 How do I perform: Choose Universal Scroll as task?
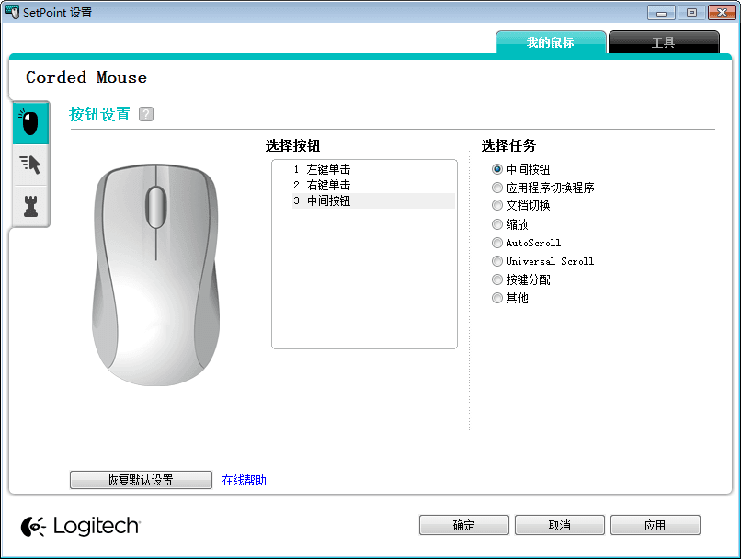coord(497,261)
